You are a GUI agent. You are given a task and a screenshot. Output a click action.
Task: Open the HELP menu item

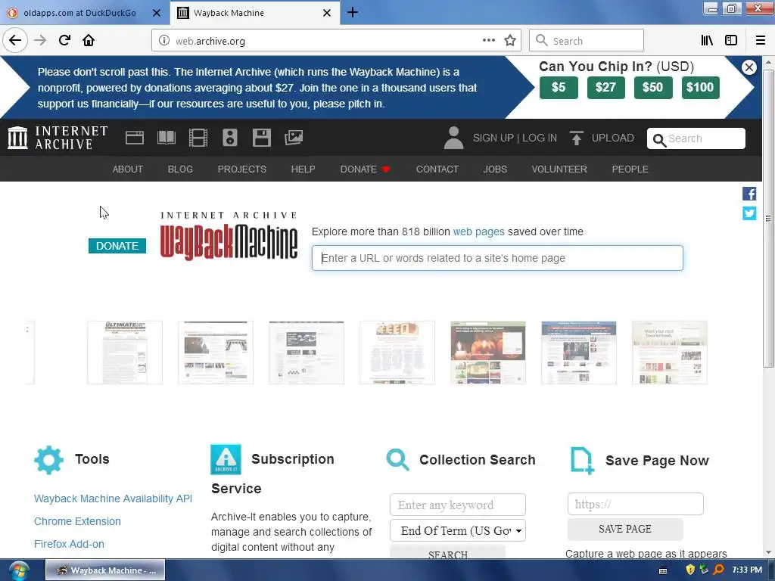[303, 169]
